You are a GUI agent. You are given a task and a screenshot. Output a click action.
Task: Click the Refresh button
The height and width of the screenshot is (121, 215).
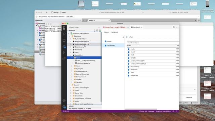tap(130, 37)
